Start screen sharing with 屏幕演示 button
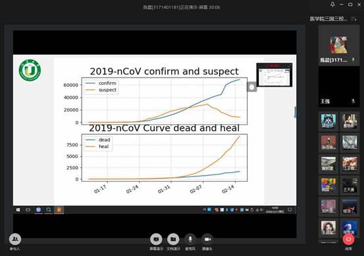The height and width of the screenshot is (256, 364). pos(156,239)
